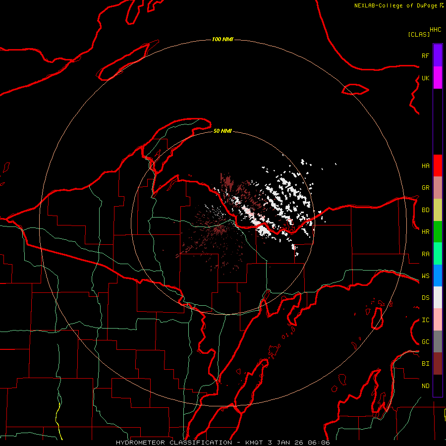Click the KMQT radar station identifier

[254, 443]
